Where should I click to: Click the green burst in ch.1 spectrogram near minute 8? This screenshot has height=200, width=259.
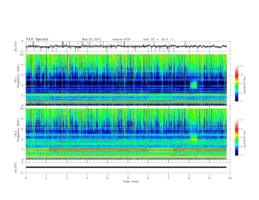194,85
